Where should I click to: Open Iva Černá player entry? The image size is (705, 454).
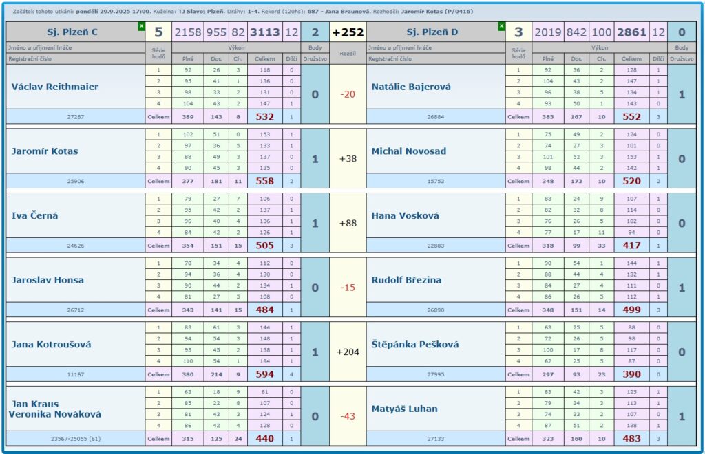click(35, 215)
